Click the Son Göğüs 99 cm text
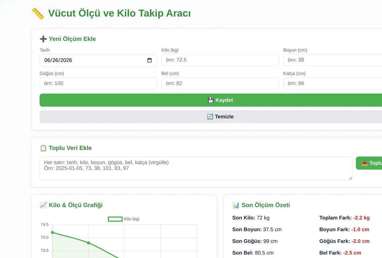The width and height of the screenshot is (382, 258). pos(255,241)
